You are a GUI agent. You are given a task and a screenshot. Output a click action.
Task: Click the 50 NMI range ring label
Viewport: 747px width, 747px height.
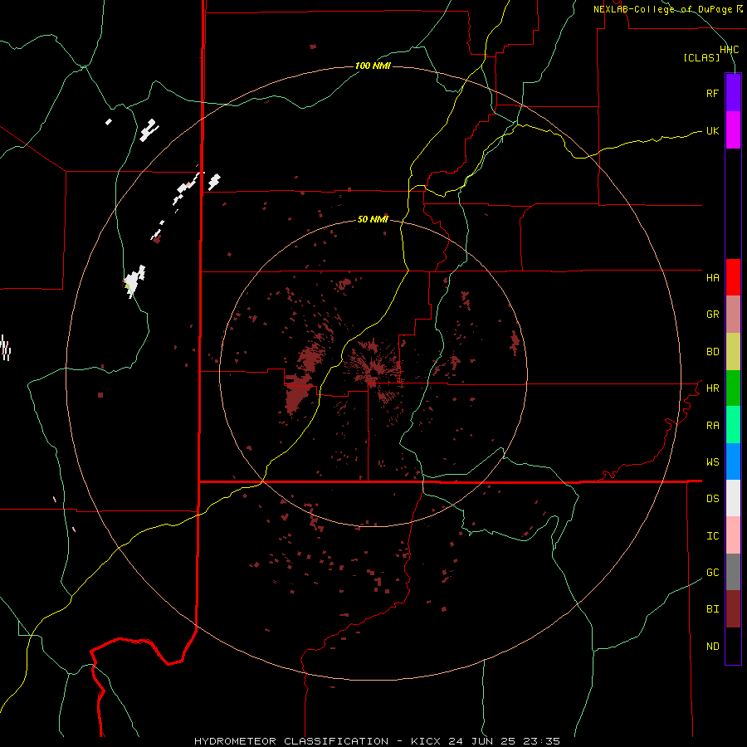(x=373, y=220)
